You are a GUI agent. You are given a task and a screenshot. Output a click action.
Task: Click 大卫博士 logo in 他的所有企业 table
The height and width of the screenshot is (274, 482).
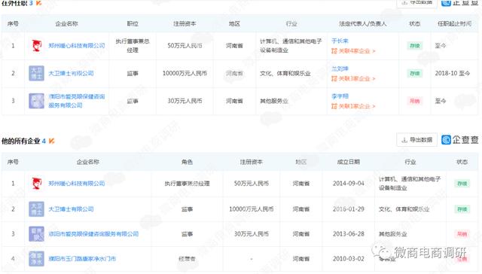click(36, 209)
